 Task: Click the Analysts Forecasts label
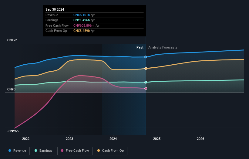tap(163, 47)
